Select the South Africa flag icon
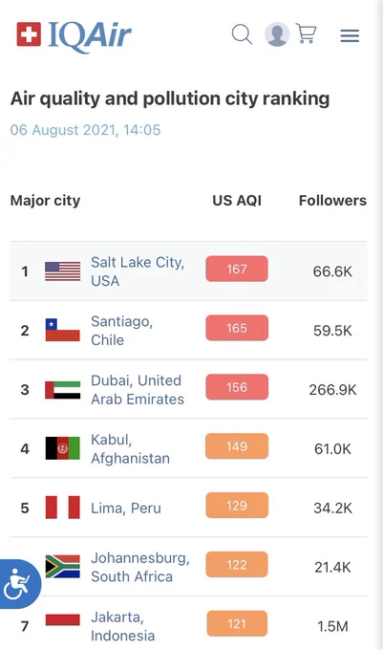Screen dimensions: 383x650 (x=62, y=567)
